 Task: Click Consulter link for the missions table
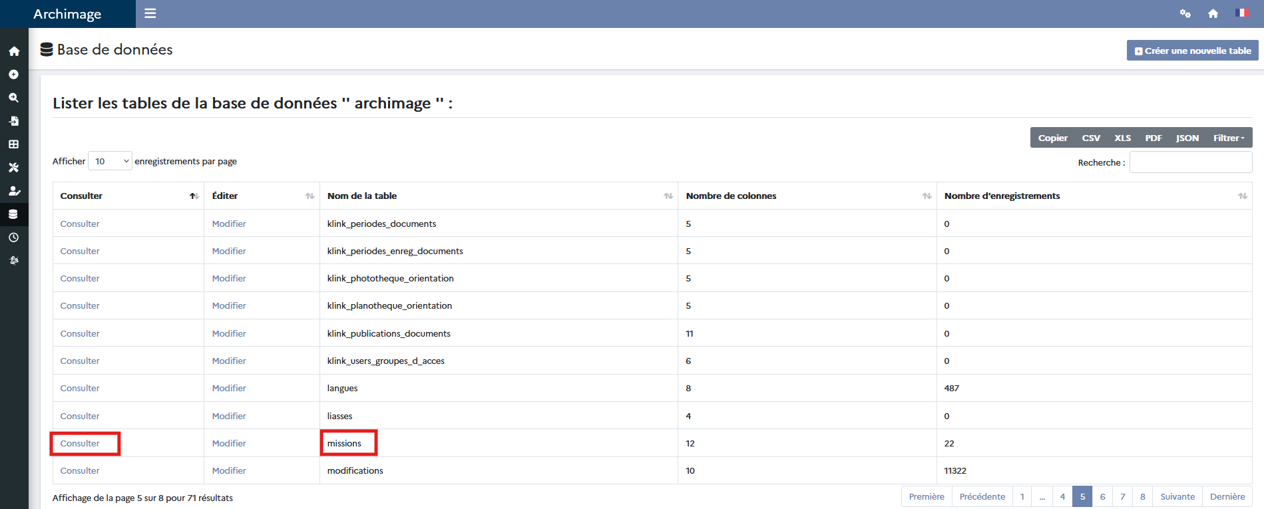[x=80, y=443]
